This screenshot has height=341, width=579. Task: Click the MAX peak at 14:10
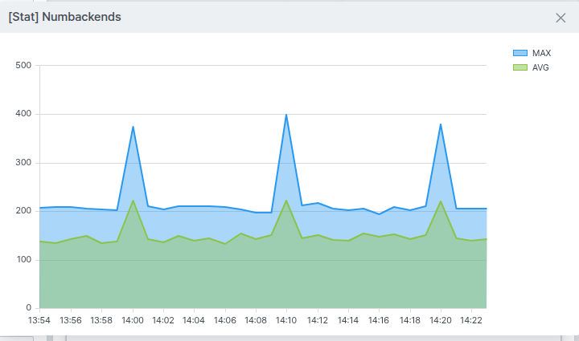[286, 115]
